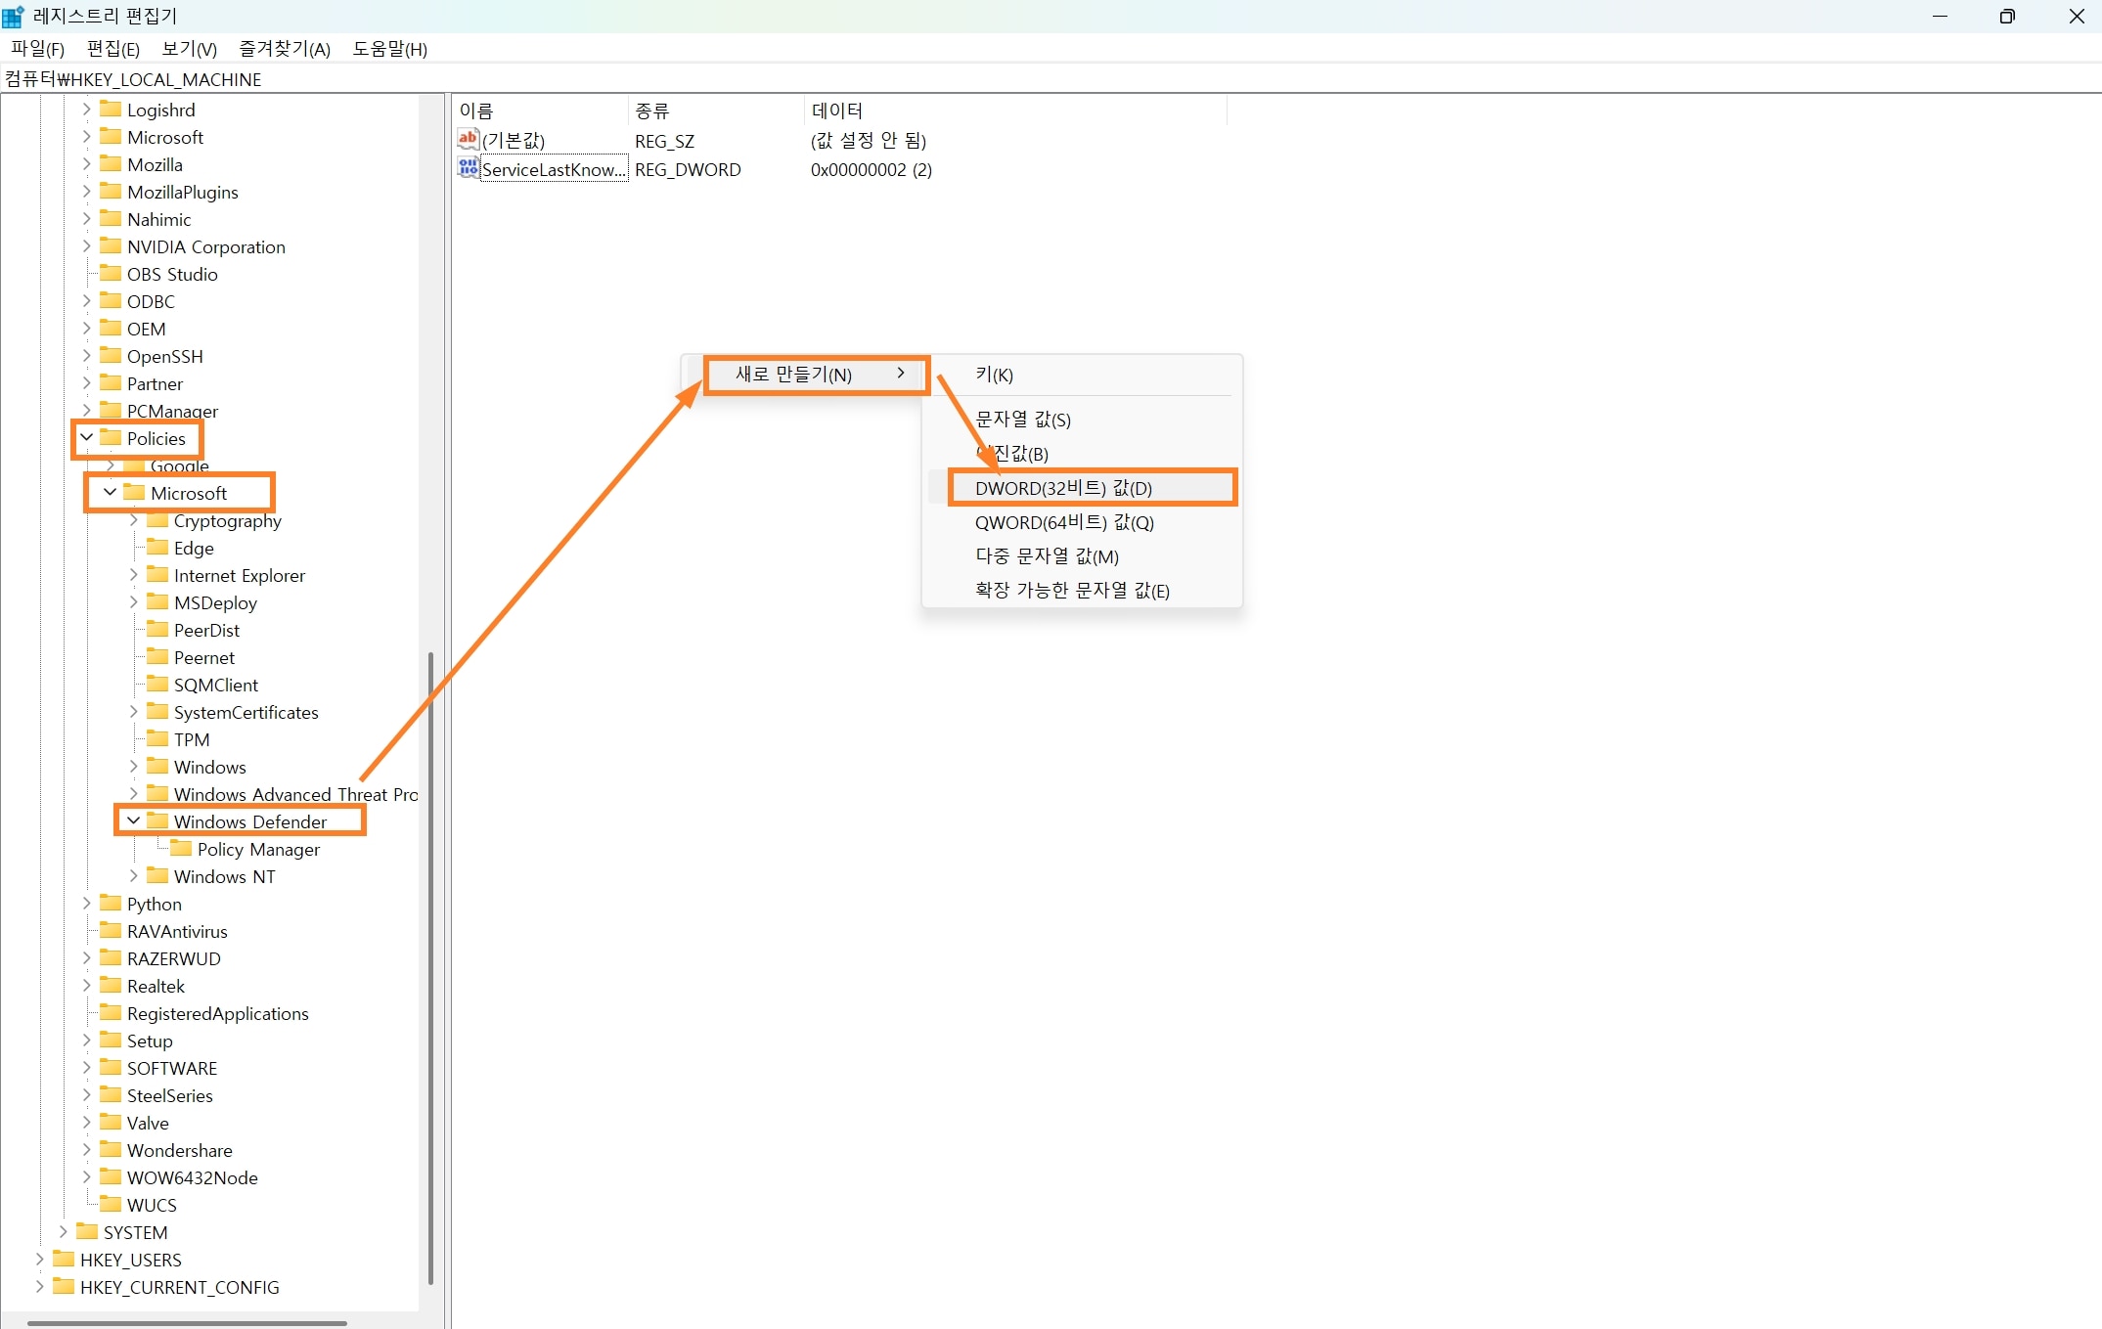This screenshot has height=1329, width=2102.
Task: Expand the HKEY_CURRENT_CONFIG hive
Action: click(39, 1286)
